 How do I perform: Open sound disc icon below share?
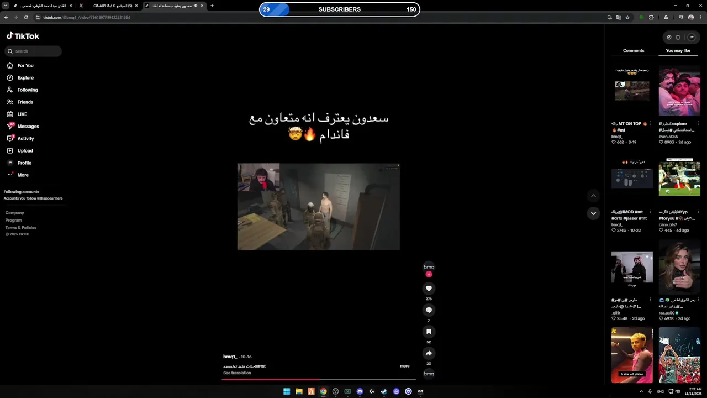point(429,374)
